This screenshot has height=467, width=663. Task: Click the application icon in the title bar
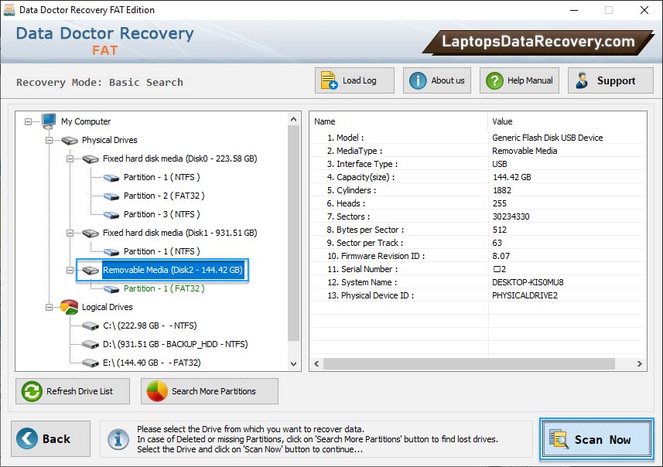(x=9, y=10)
